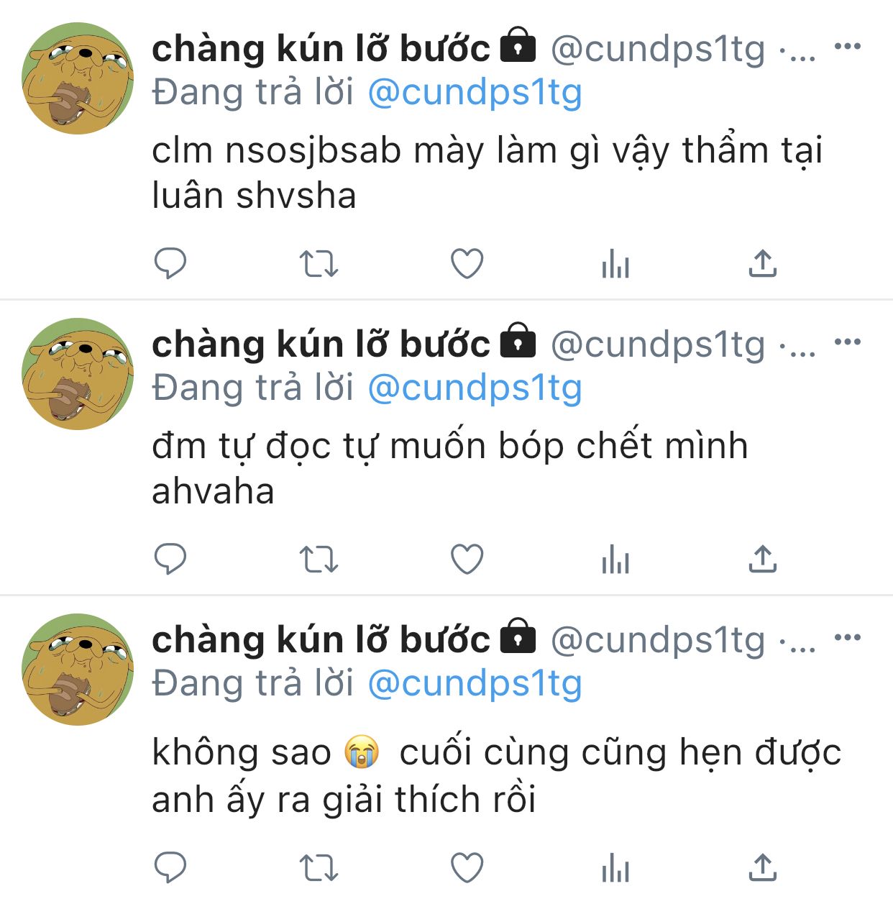Like the first tweet ending 'luân shvsha'
The image size is (893, 899).
pos(467,263)
